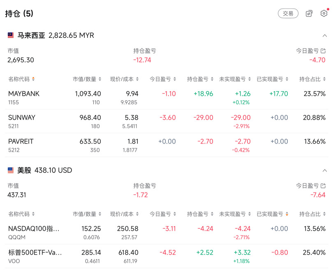The image size is (333, 276).
Task: Open the MAYBANK 1155 holding row
Action: pos(166,98)
